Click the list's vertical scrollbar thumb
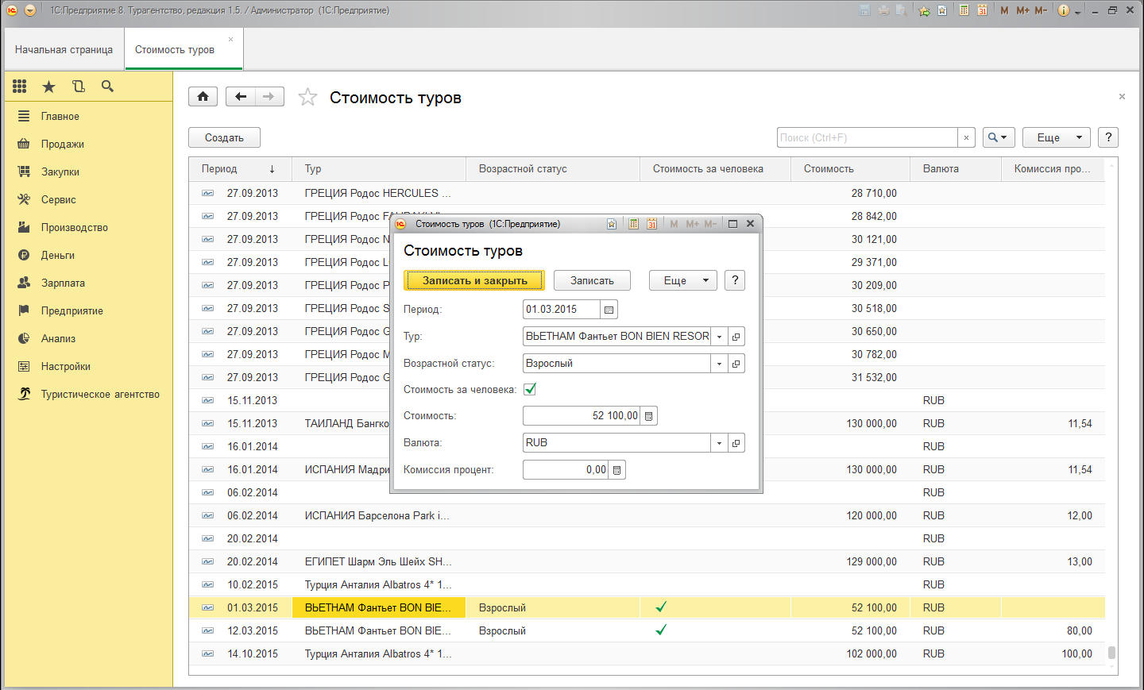This screenshot has width=1144, height=690. pos(1111,653)
